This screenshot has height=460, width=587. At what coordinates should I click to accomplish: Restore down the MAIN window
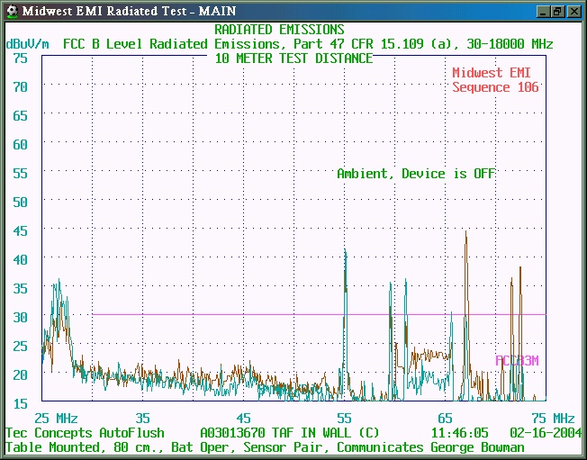[557, 11]
